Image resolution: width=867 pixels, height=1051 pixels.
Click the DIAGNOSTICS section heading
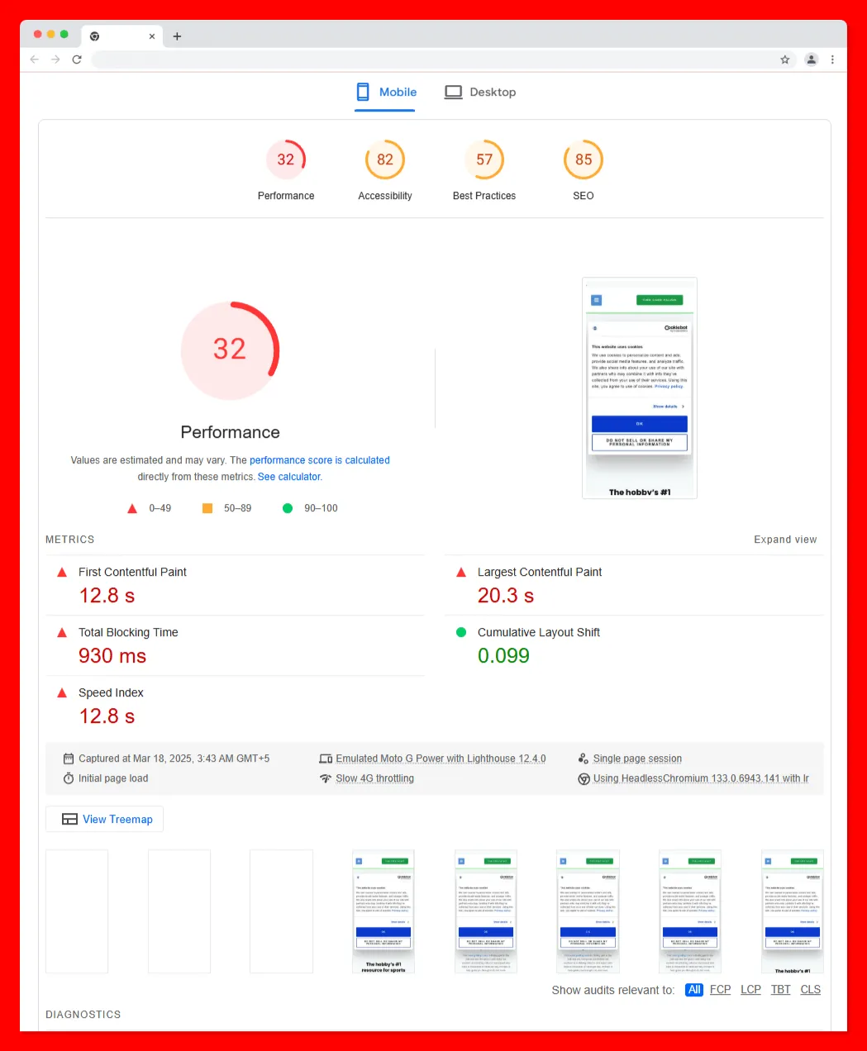(x=83, y=1015)
